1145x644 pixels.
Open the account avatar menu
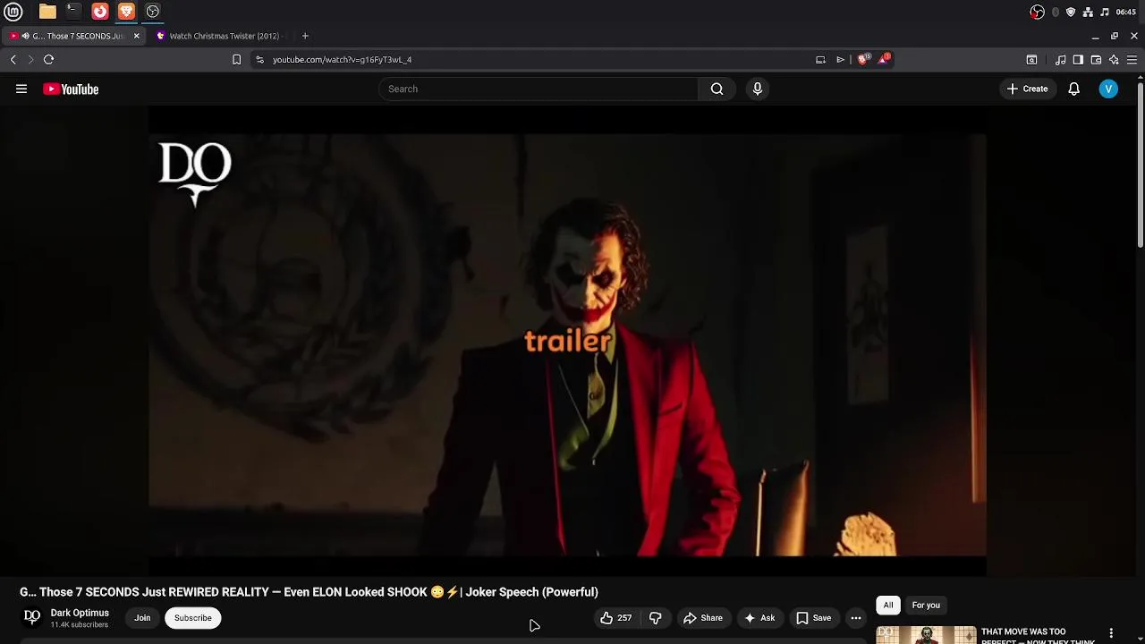(1108, 89)
